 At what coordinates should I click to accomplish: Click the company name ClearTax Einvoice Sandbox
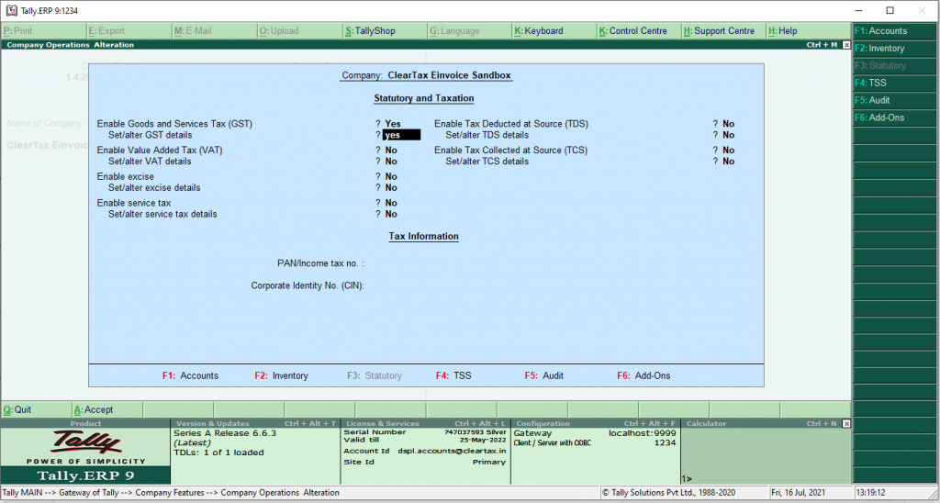tap(449, 75)
